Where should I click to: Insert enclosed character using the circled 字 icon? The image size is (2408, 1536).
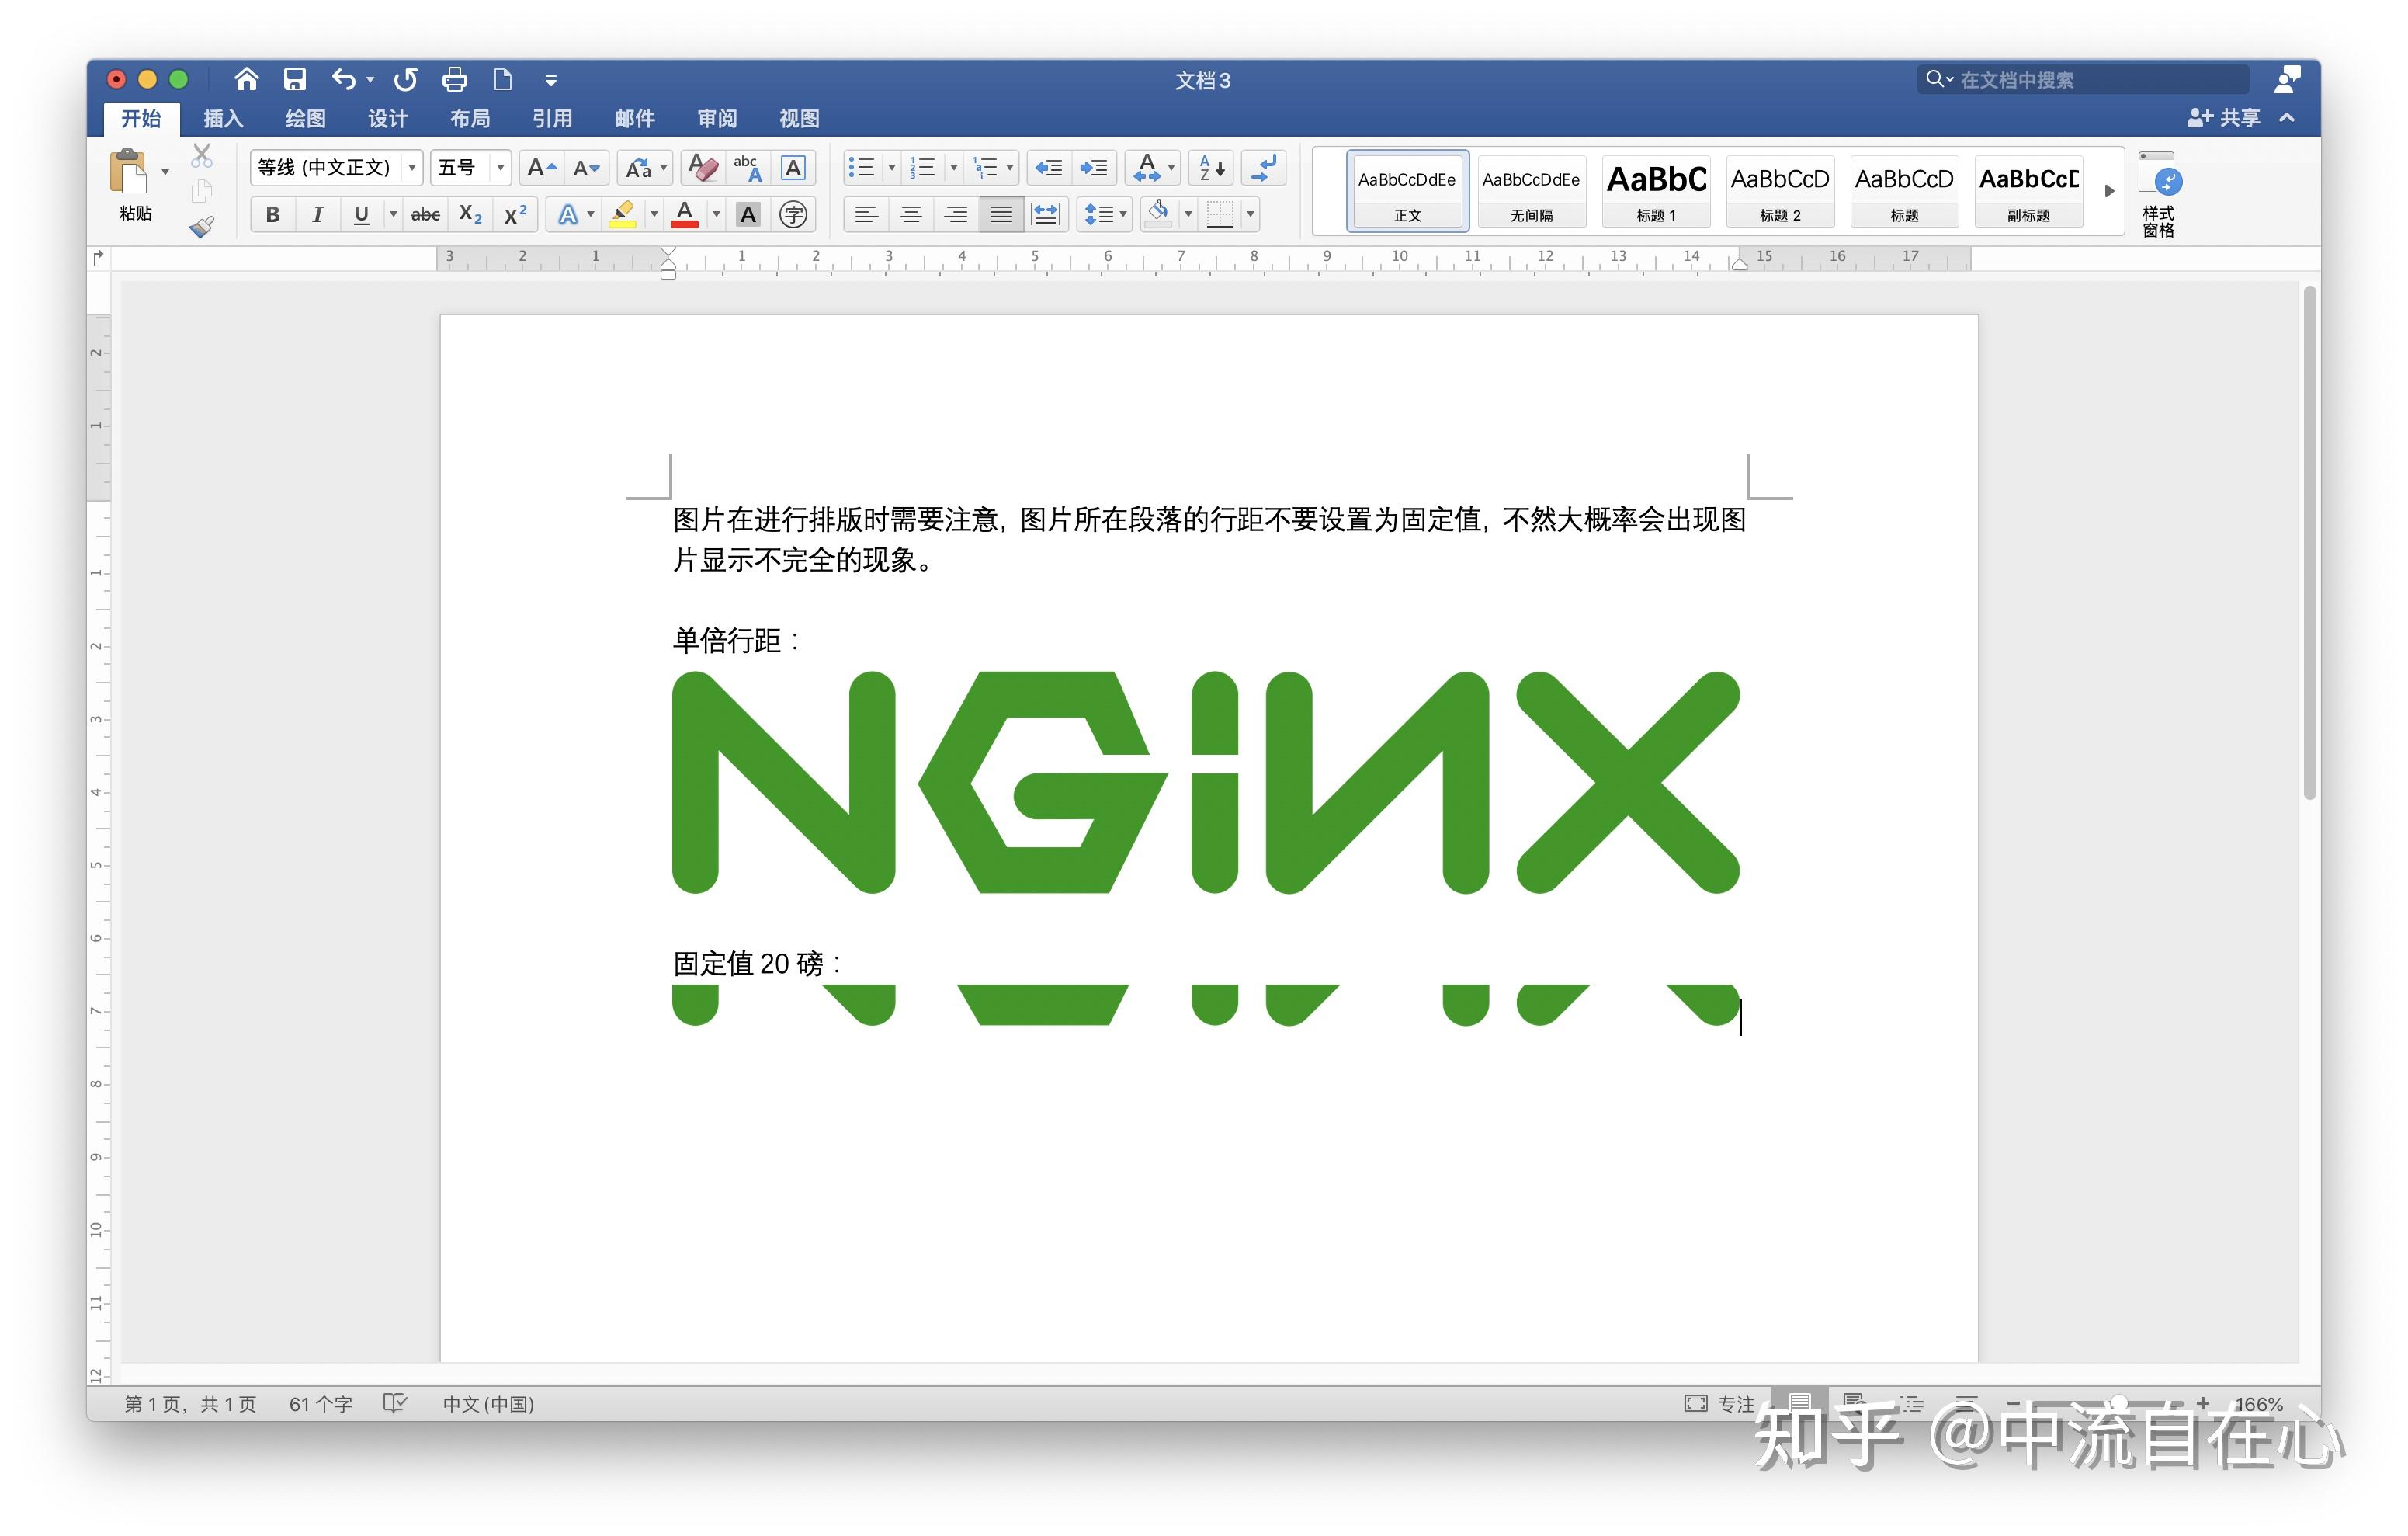[x=793, y=214]
